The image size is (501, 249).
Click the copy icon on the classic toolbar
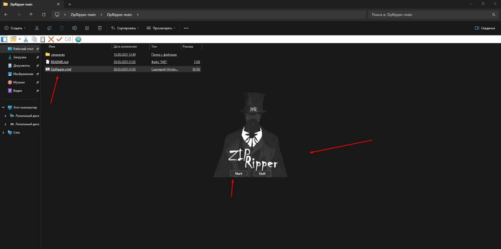coord(34,39)
